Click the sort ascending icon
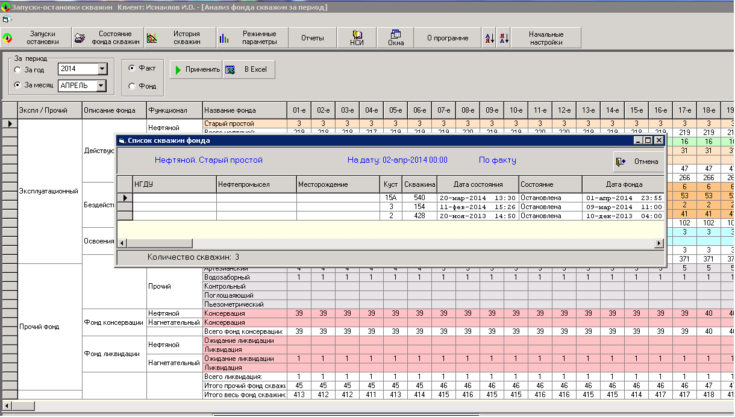 coord(490,38)
